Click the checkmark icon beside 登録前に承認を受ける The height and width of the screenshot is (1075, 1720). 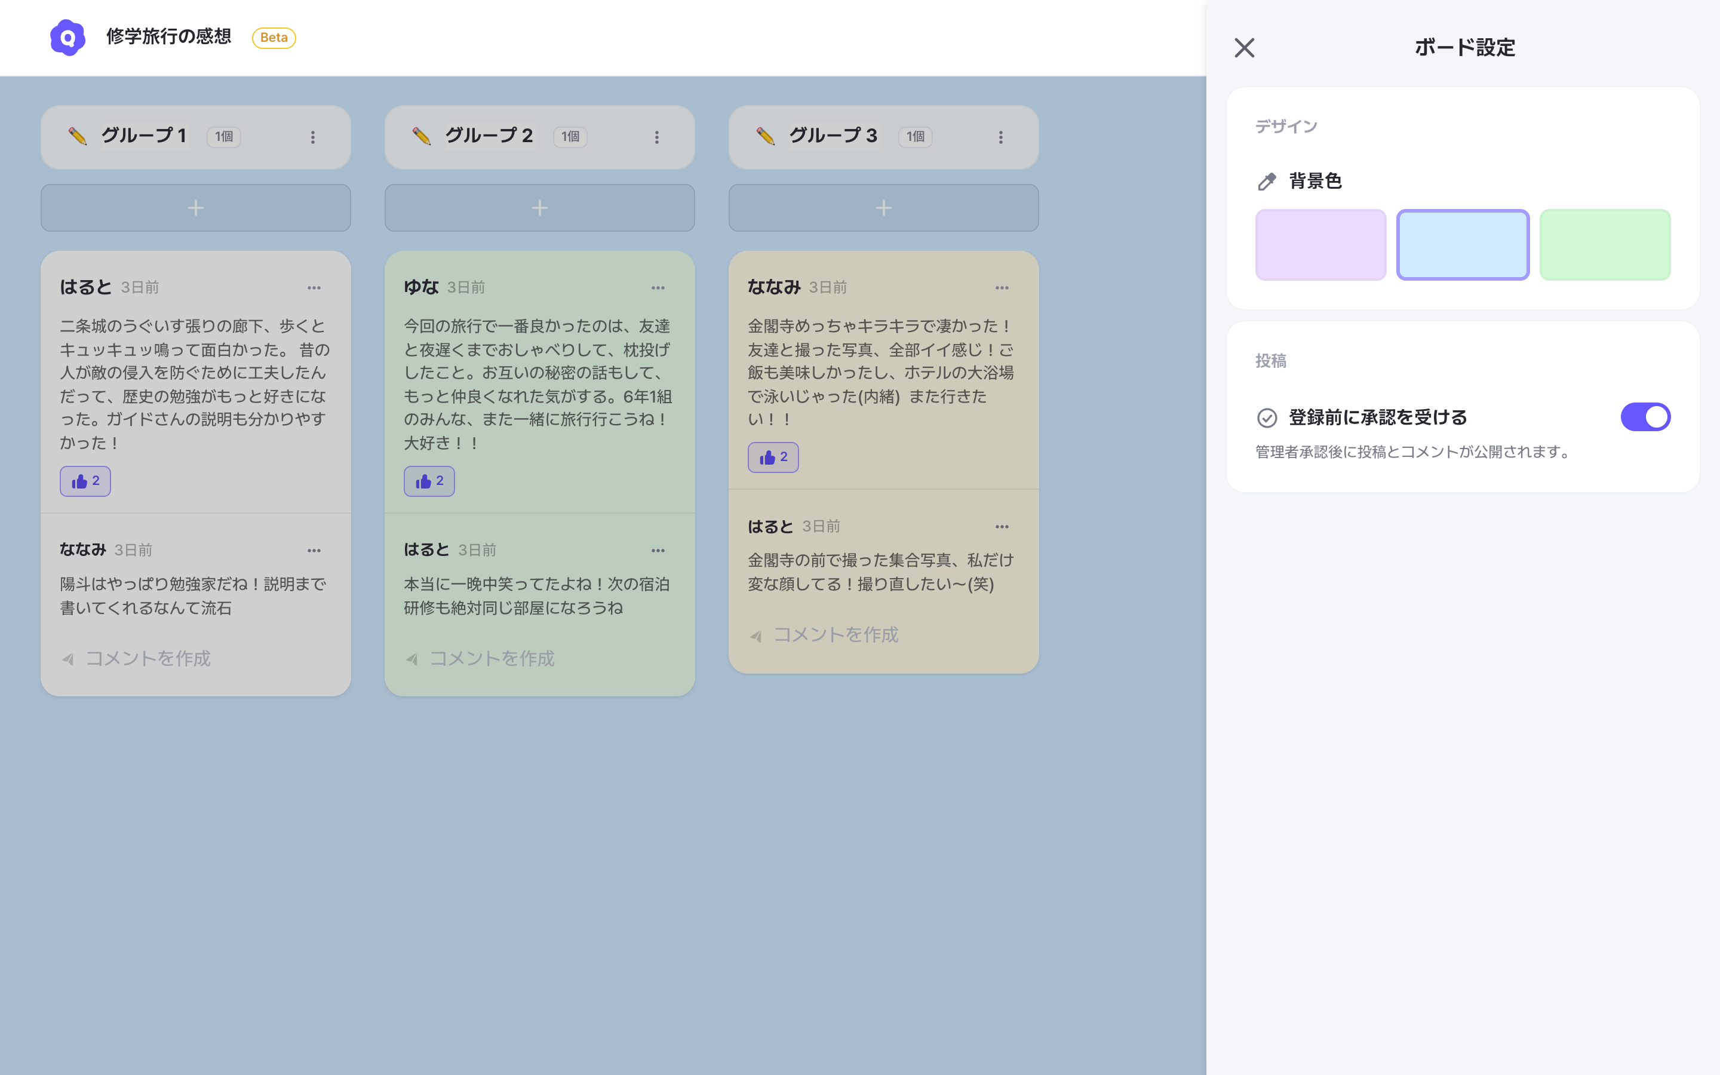(x=1267, y=417)
